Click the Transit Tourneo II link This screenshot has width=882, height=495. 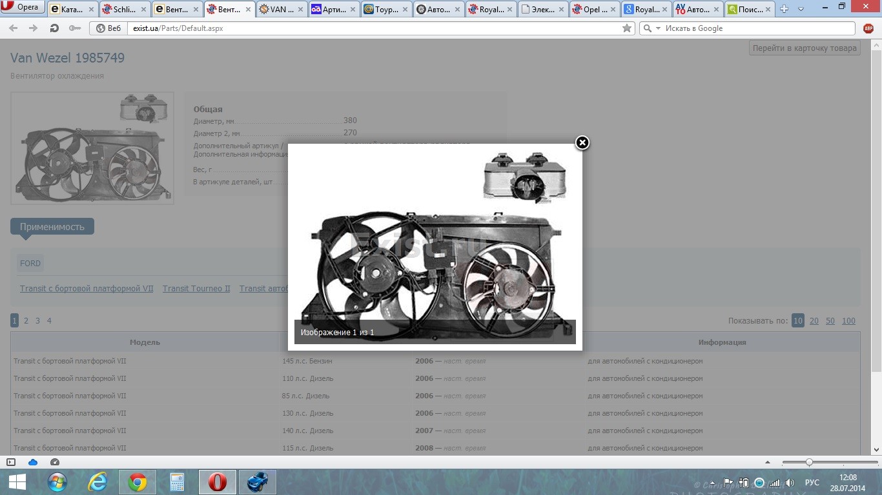[196, 289]
